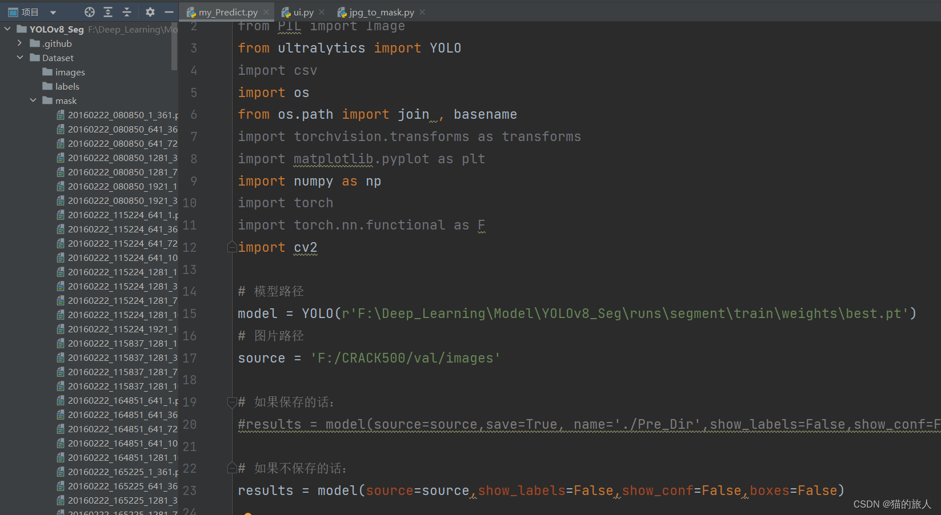This screenshot has width=941, height=515.
Task: Close the my_Predict.py tab
Action: coord(266,12)
